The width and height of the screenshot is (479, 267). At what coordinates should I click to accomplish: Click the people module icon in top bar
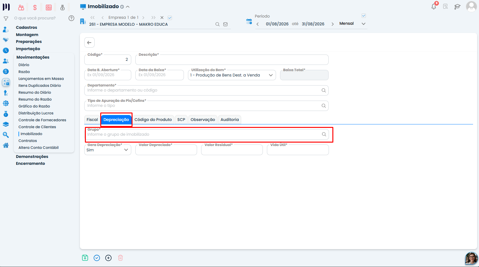[21, 8]
